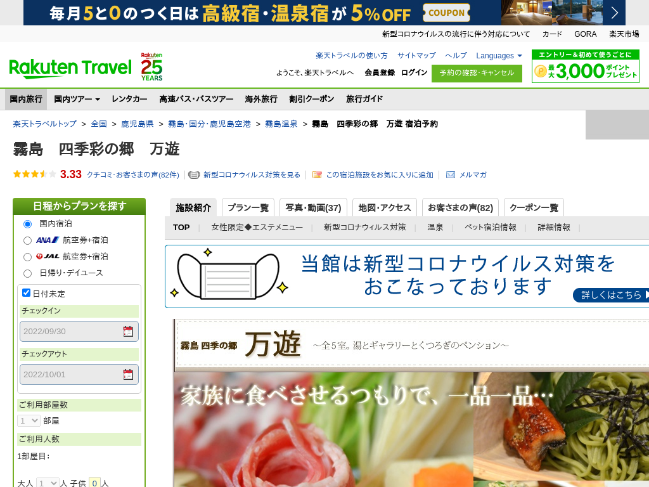Click the mail magazine envelope icon
This screenshot has height=487, width=649.
(451, 175)
